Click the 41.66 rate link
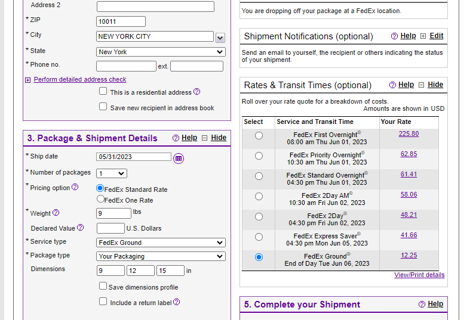 pos(408,235)
